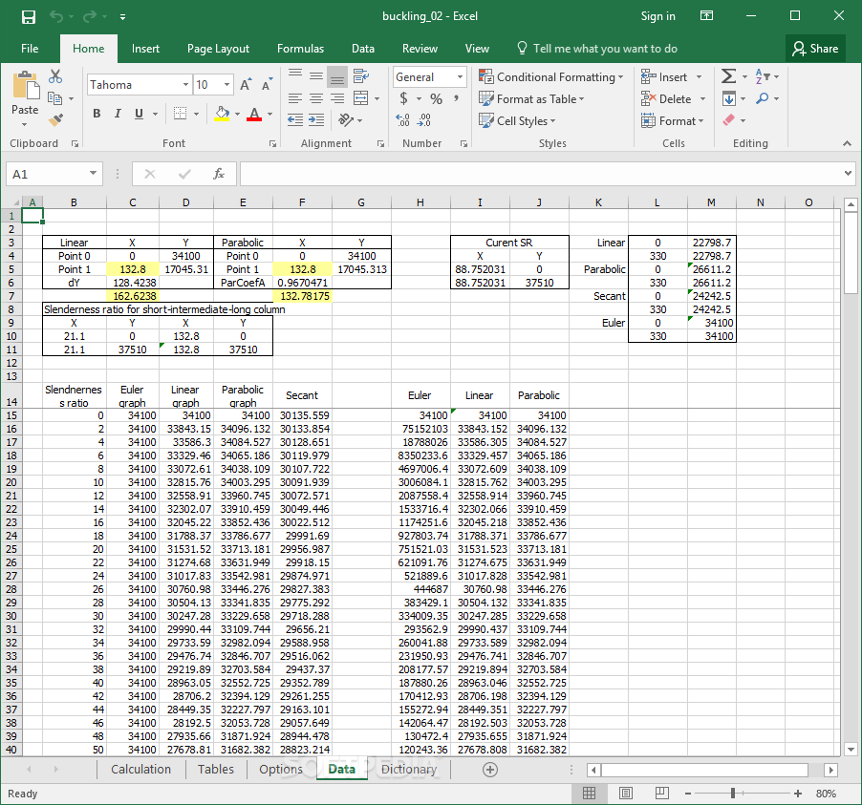Toggle Bottom Align for cells
Image resolution: width=862 pixels, height=805 pixels.
tap(337, 77)
